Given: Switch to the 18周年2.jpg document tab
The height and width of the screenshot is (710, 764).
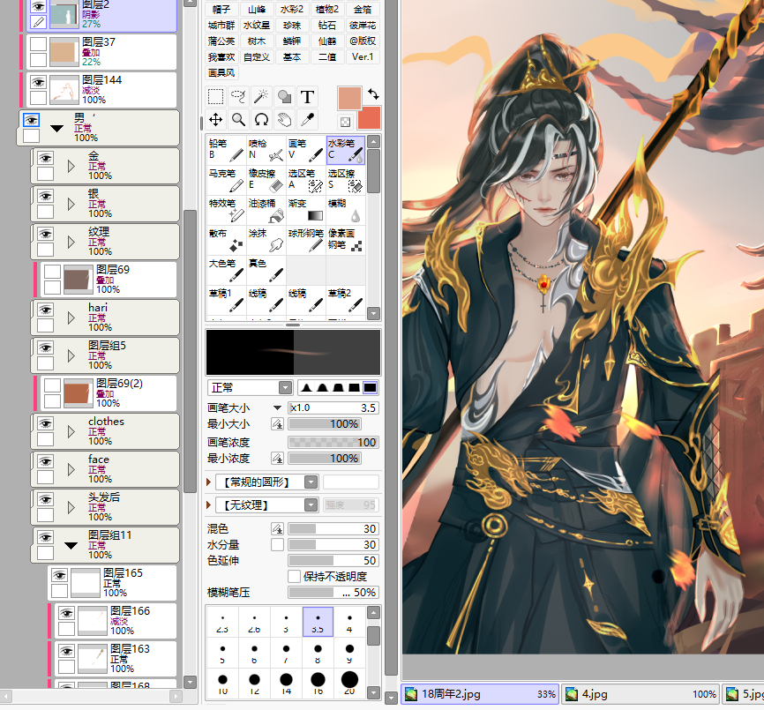Looking at the screenshot, I should point(481,694).
